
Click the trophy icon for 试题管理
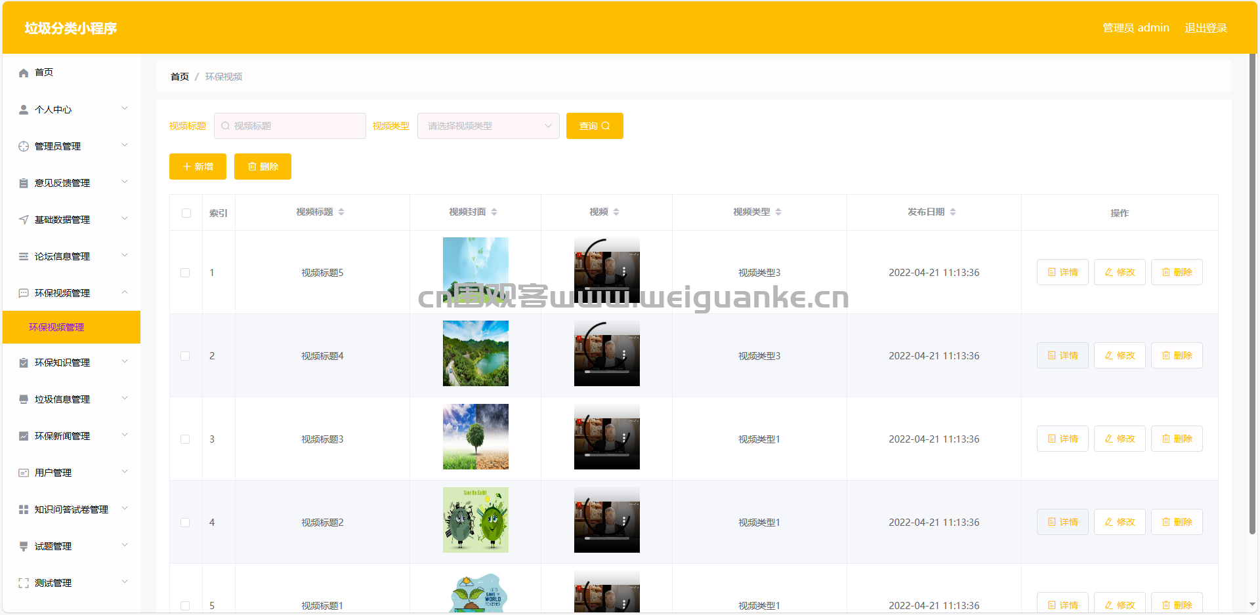[24, 546]
